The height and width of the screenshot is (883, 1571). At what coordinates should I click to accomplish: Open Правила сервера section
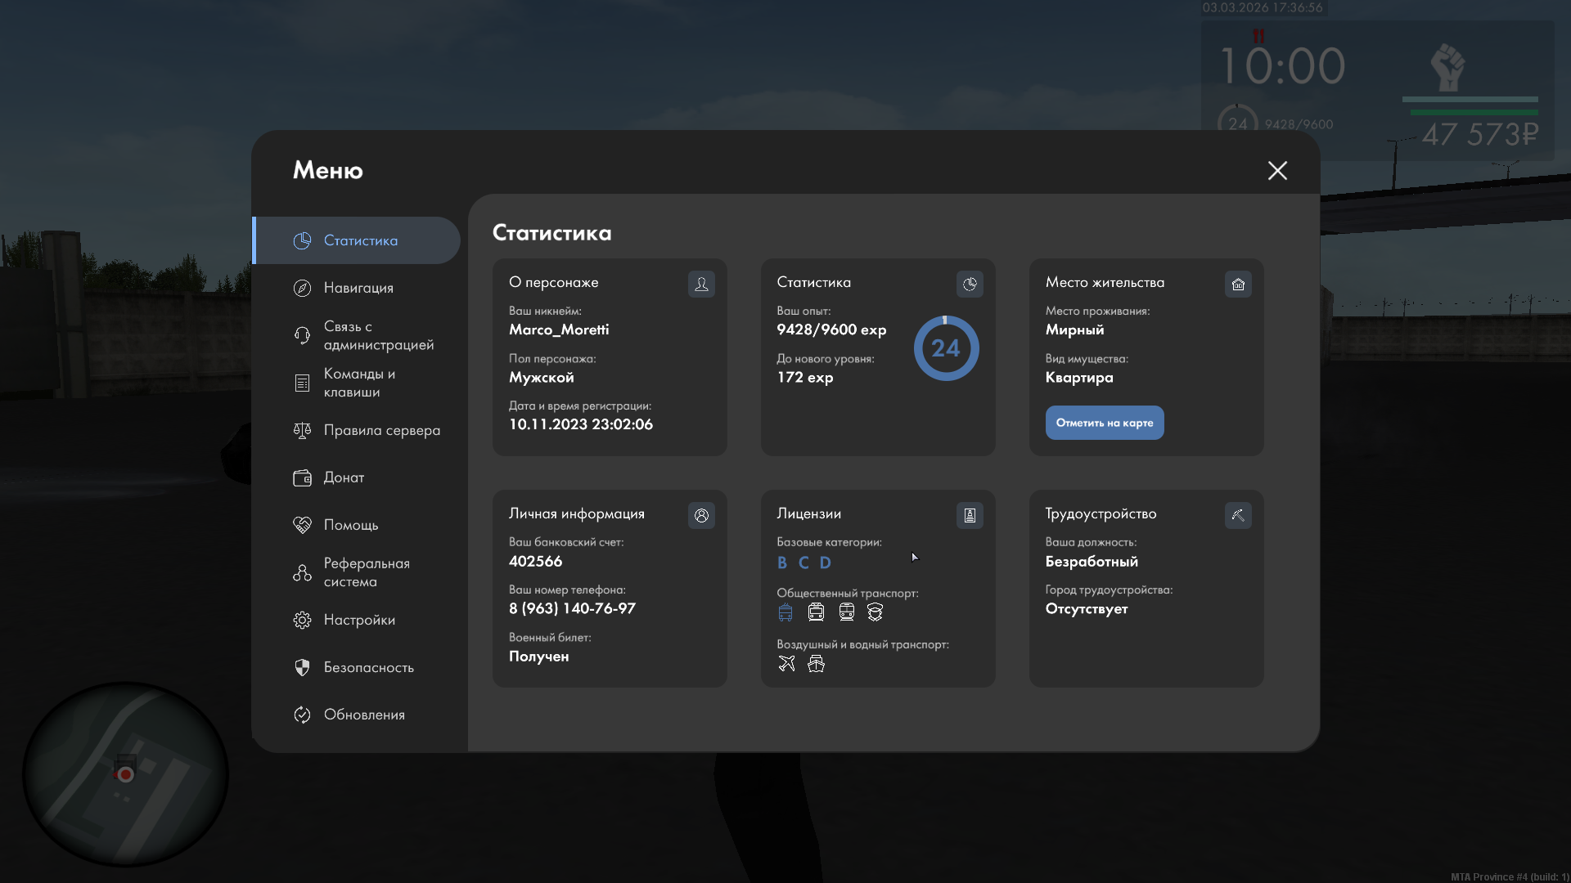pos(381,430)
